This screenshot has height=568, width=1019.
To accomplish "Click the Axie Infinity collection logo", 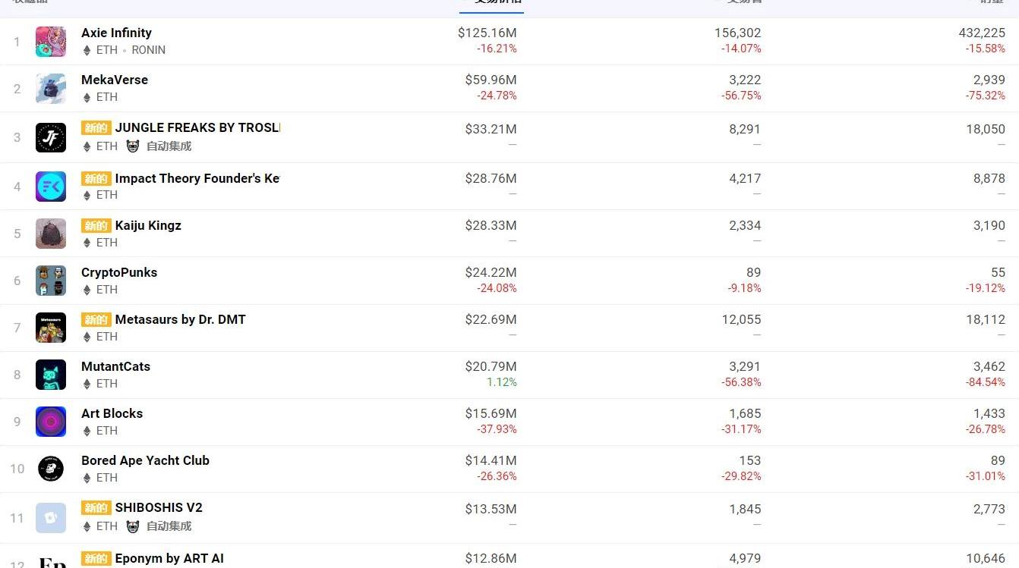I will [51, 42].
